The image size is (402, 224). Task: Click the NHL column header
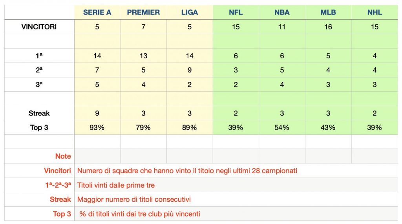(x=375, y=13)
